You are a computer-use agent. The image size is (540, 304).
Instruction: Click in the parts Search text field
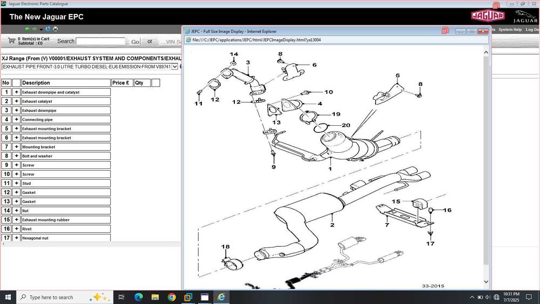100,41
